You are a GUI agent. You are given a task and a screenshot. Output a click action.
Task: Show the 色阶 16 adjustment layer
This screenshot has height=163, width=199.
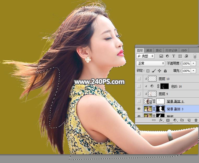(x=139, y=86)
